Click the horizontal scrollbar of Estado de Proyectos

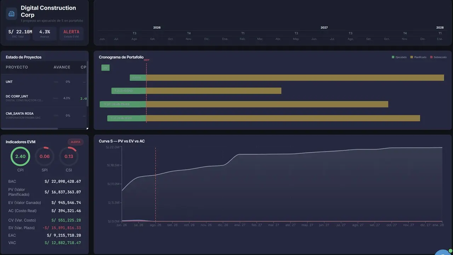[29, 129]
